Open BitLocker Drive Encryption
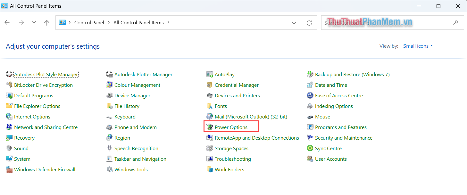Screen dimensions: 467x195 [43, 85]
